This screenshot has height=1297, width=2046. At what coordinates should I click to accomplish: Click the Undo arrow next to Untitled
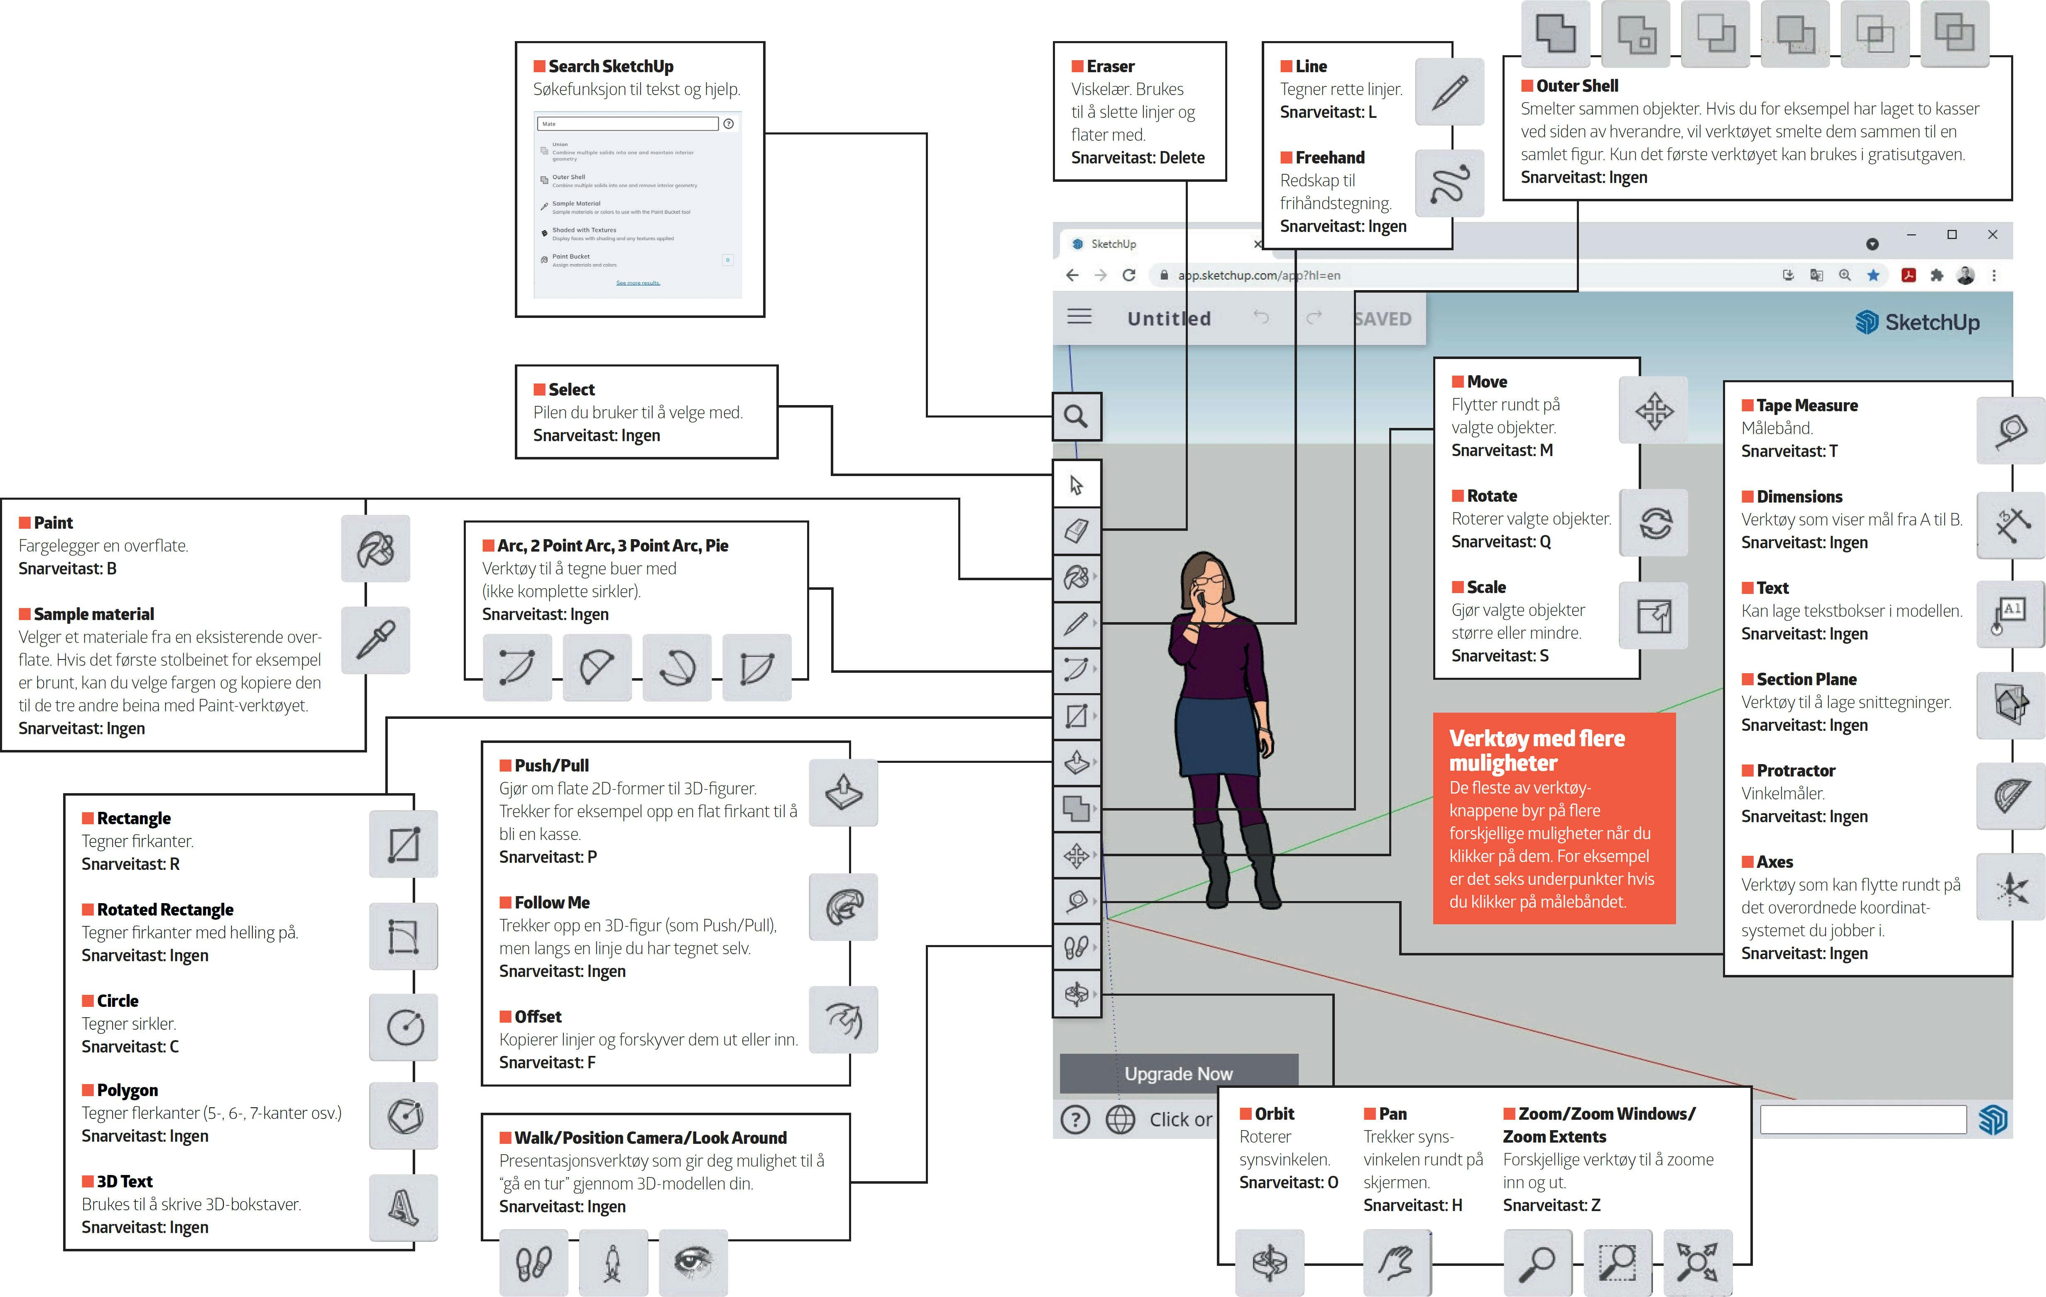[1261, 318]
